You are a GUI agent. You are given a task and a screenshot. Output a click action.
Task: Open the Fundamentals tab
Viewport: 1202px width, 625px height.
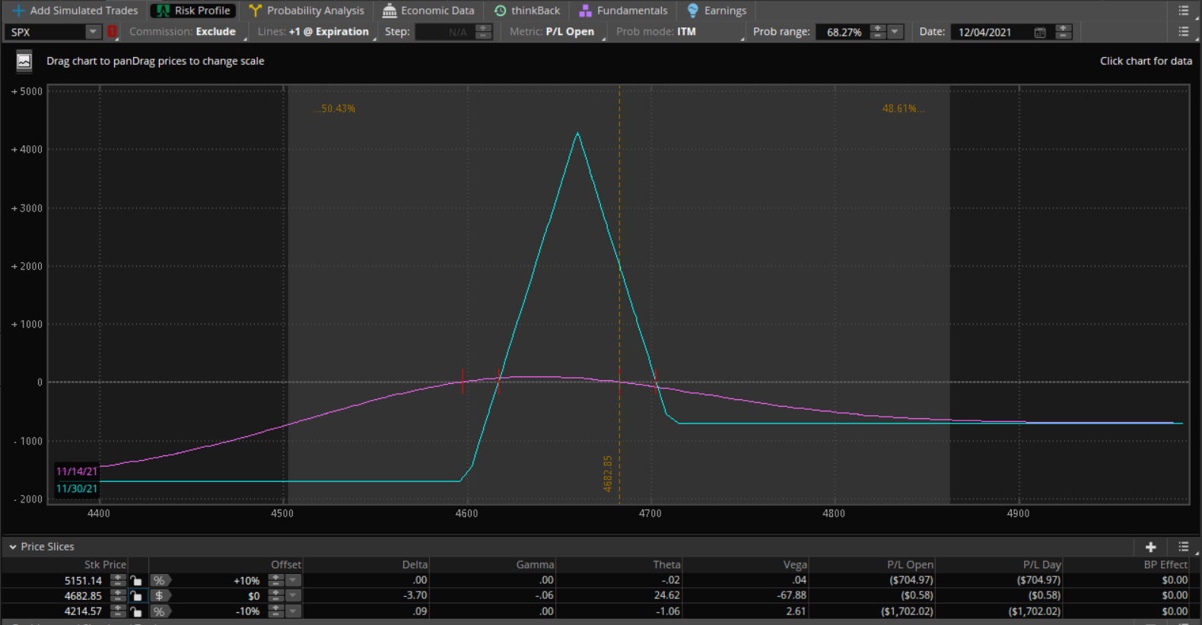pyautogui.click(x=623, y=11)
